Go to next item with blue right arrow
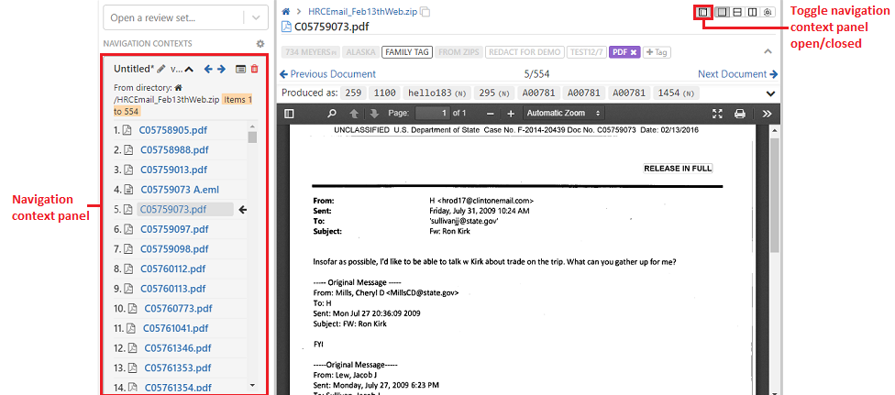 pyautogui.click(x=221, y=69)
